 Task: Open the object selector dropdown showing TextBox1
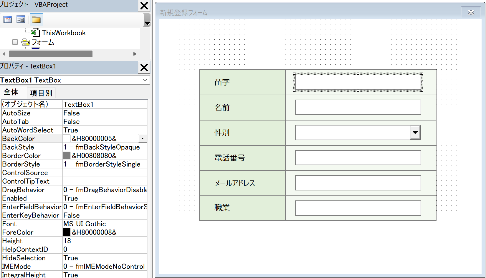coord(145,80)
